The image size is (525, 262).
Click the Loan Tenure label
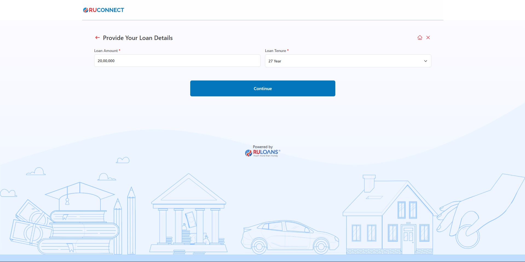pyautogui.click(x=275, y=51)
